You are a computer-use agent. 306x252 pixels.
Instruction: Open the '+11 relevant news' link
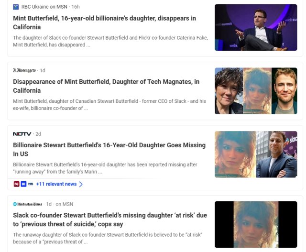56,184
